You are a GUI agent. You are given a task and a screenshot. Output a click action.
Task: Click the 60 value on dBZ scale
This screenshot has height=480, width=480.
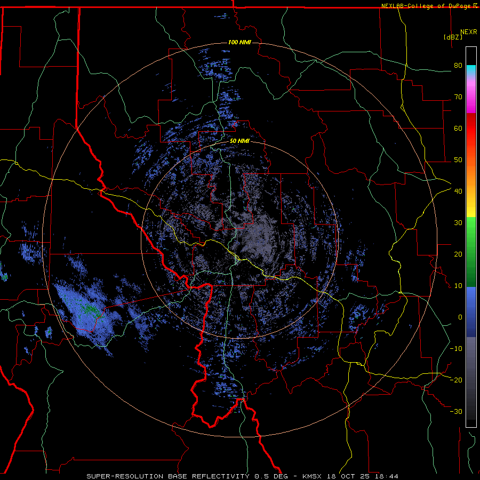[458, 128]
